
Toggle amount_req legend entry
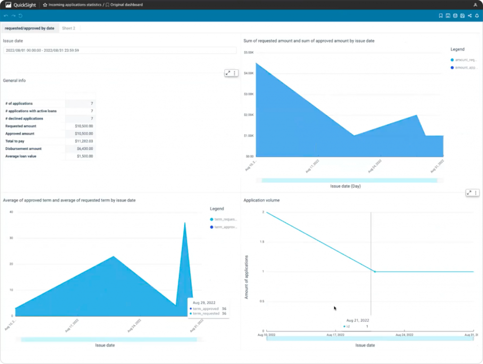464,60
